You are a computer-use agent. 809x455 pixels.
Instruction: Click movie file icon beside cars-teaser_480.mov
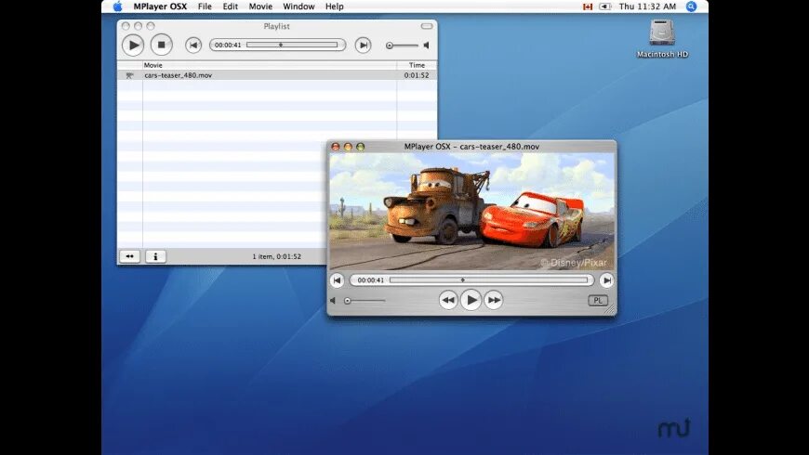coord(129,75)
